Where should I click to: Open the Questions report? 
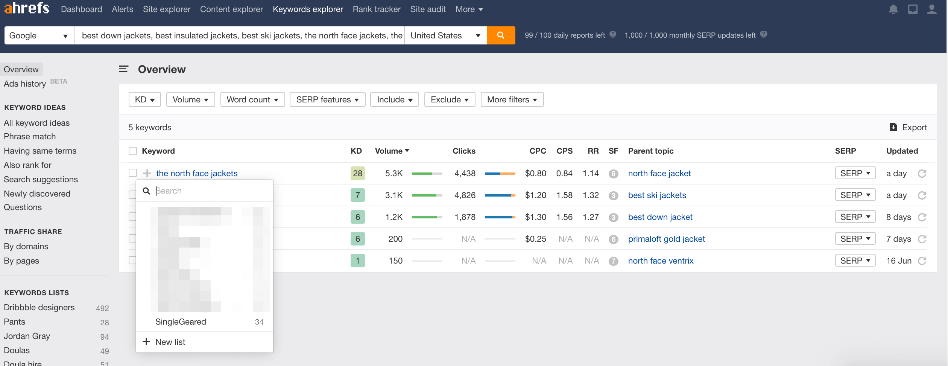coord(23,207)
